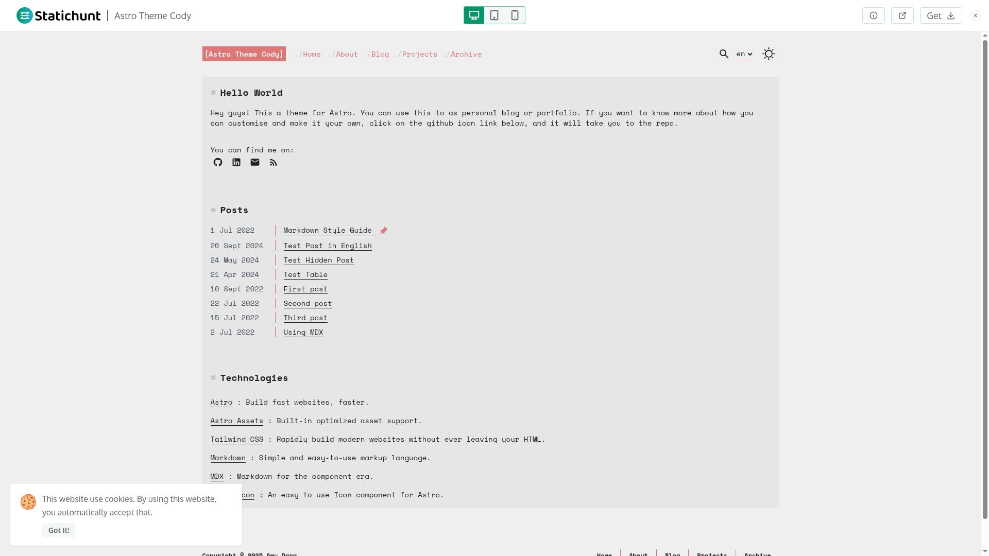Viewport: 989px width, 556px height.
Task: Open theme info button
Action: [874, 15]
